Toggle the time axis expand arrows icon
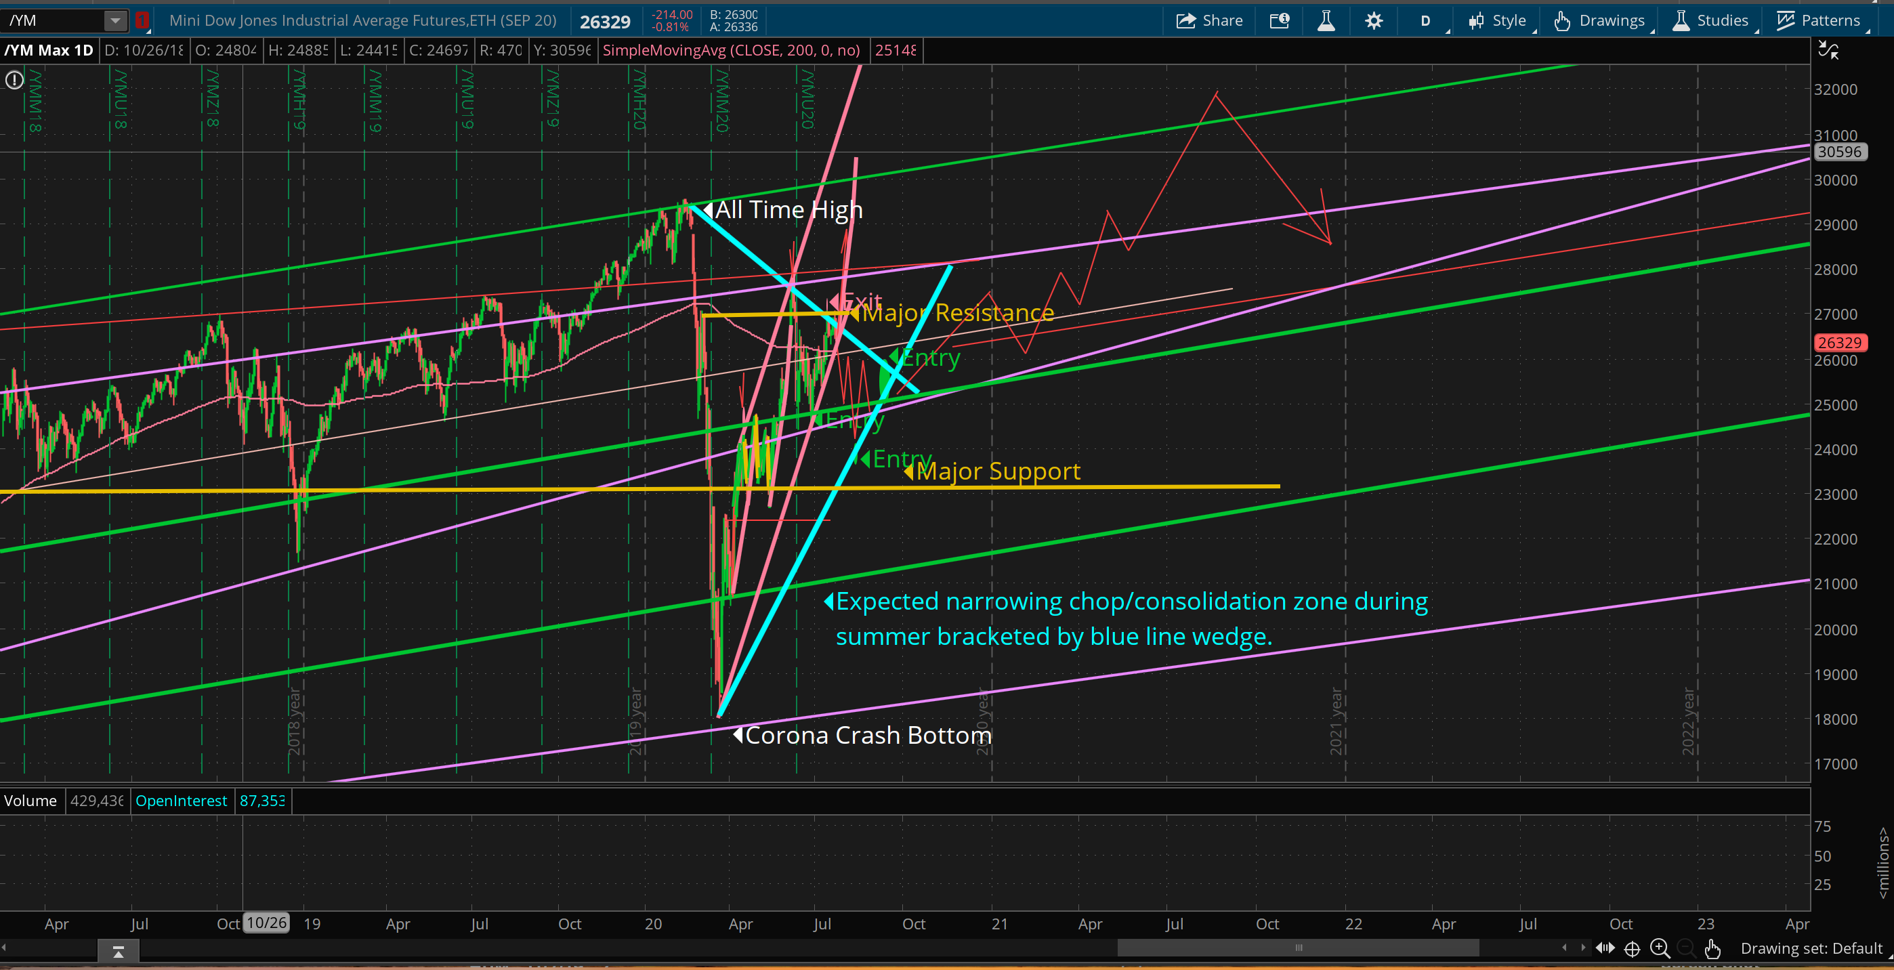This screenshot has height=970, width=1894. coord(1605,949)
